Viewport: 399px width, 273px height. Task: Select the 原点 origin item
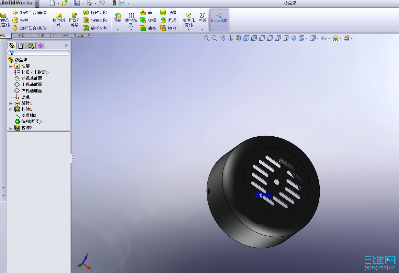click(22, 97)
